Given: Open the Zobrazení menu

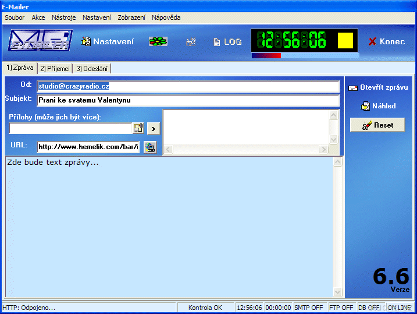Looking at the screenshot, I should [131, 17].
